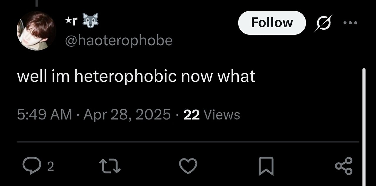Click the reply count number 2
This screenshot has width=376, height=186.
click(51, 167)
